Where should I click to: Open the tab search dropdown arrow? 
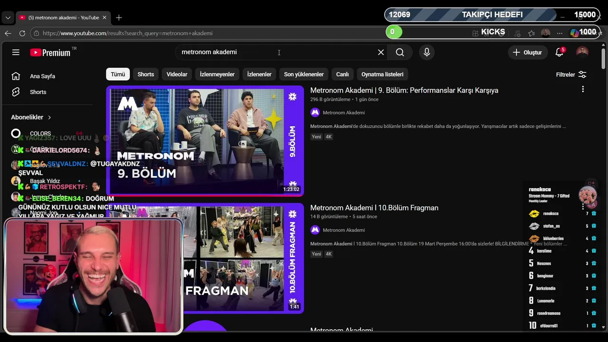point(8,18)
